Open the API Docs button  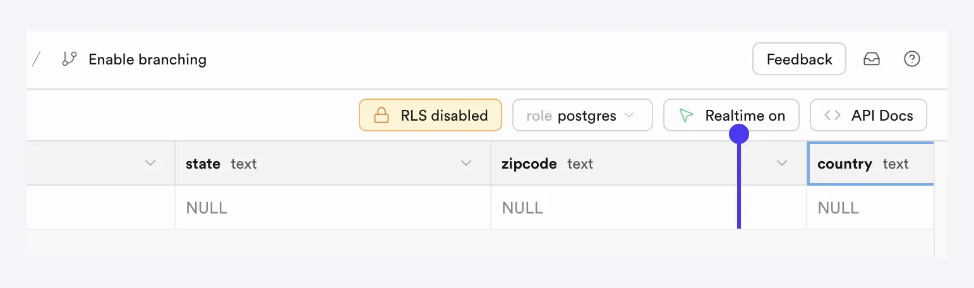[869, 115]
